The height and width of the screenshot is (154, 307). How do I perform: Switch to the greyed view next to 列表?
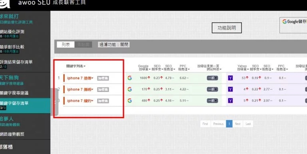(83, 45)
